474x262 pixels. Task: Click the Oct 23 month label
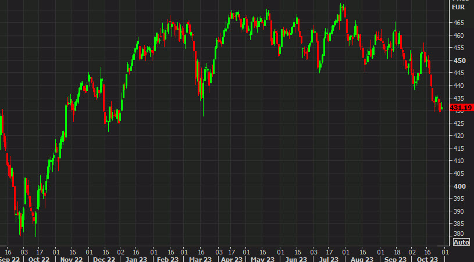click(x=427, y=259)
